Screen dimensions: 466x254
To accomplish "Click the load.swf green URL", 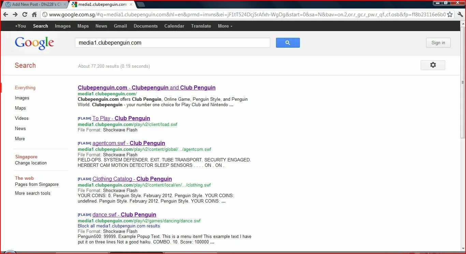I will (128, 124).
